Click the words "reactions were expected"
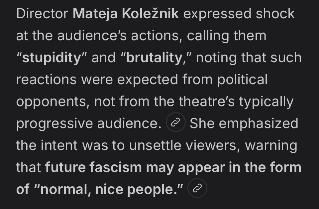The height and width of the screenshot is (209, 319). pyautogui.click(x=97, y=80)
